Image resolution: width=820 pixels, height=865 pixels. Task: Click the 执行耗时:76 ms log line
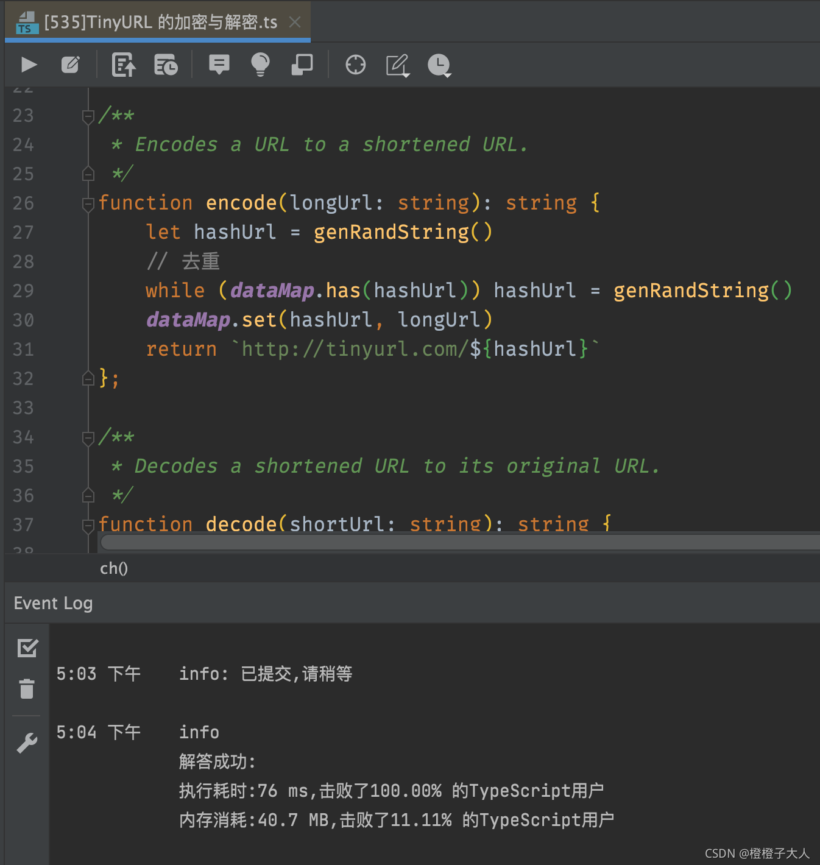(x=391, y=791)
